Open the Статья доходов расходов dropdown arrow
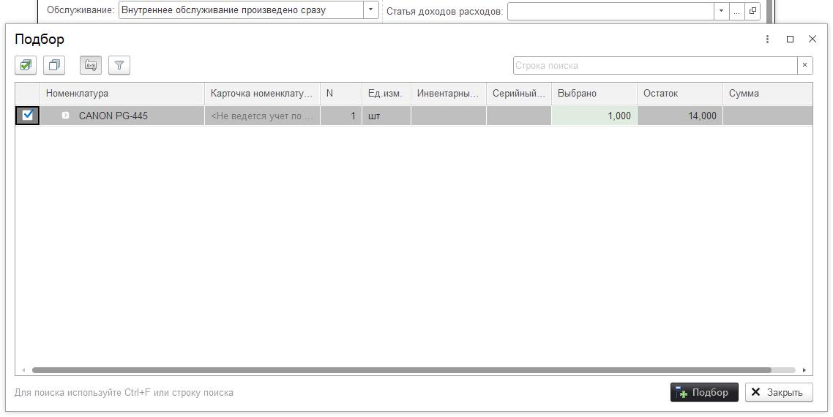 click(x=721, y=11)
